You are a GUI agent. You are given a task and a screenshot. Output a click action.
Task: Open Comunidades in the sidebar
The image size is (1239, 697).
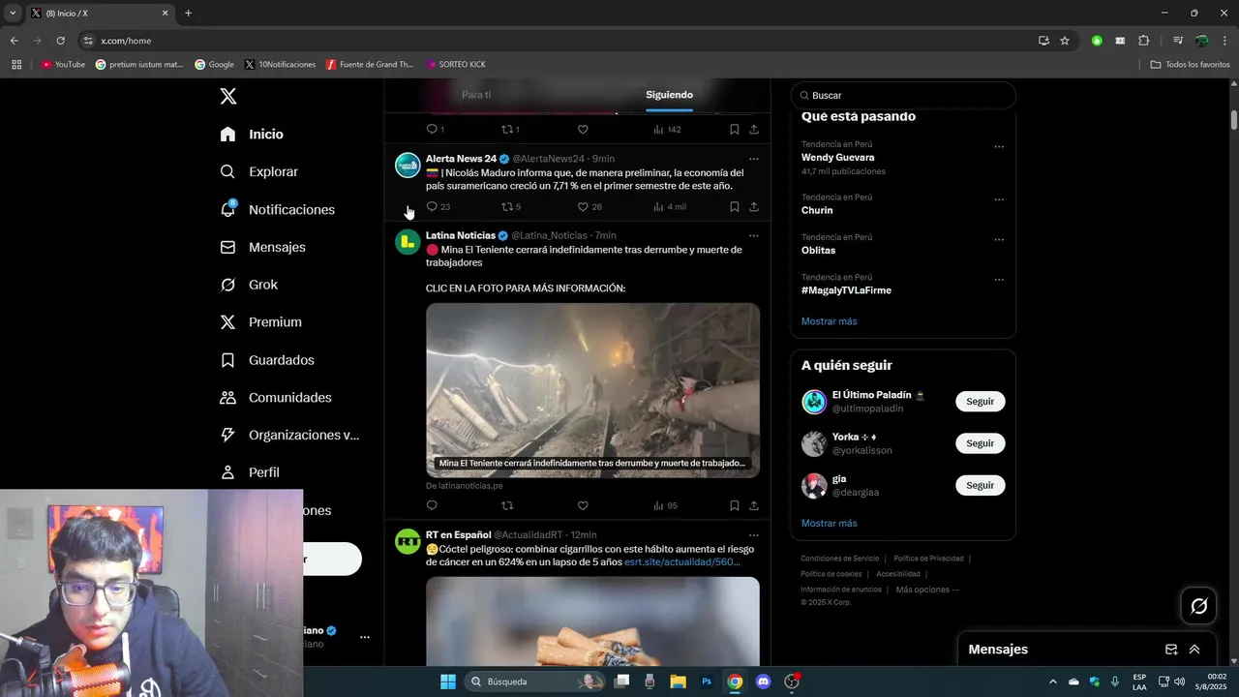click(x=276, y=398)
